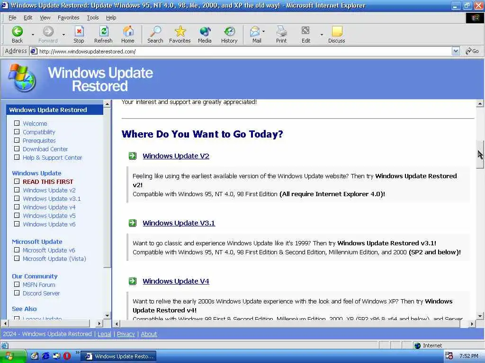
Task: Open the Edit menu
Action: 28,17
